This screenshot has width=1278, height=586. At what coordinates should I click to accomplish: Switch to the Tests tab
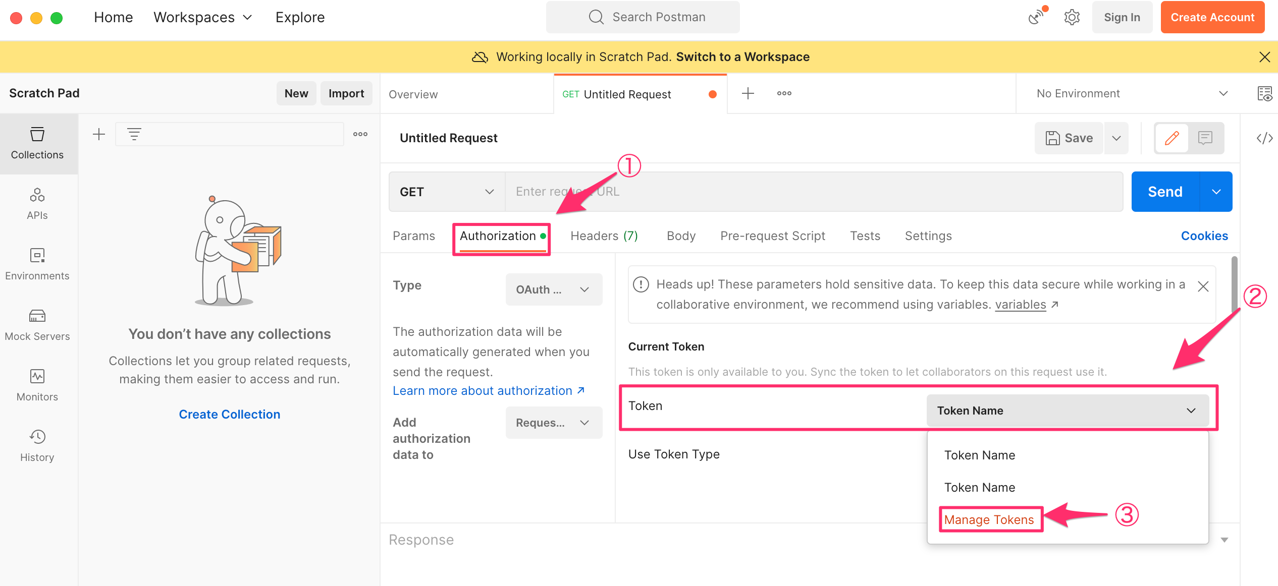(865, 236)
